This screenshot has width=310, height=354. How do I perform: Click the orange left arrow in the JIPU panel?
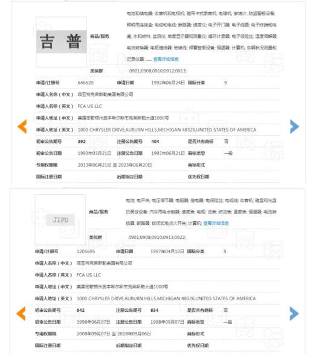pyautogui.click(x=21, y=314)
